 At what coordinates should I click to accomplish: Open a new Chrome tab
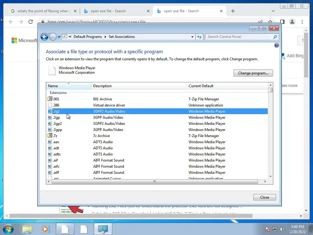click(x=233, y=11)
